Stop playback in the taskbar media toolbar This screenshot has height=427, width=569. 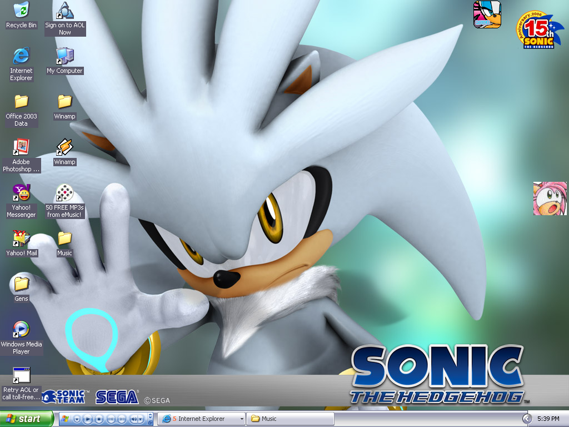(99, 419)
